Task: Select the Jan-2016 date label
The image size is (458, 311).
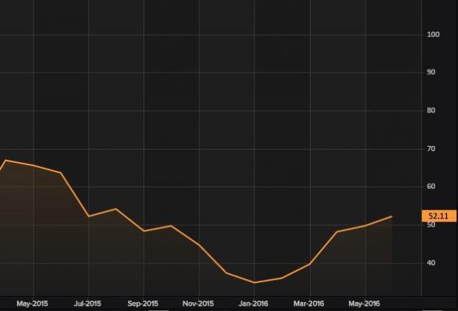Action: pyautogui.click(x=254, y=303)
